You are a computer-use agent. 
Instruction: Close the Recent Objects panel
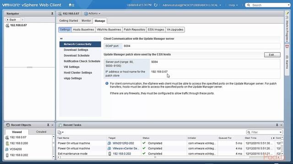(x=52, y=125)
